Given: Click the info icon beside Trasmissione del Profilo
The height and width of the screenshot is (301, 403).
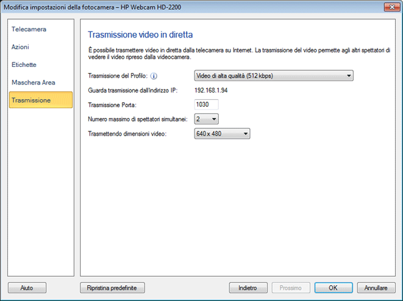Looking at the screenshot, I should click(154, 76).
